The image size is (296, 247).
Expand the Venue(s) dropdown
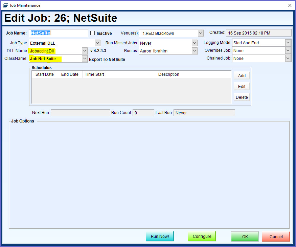click(201, 33)
